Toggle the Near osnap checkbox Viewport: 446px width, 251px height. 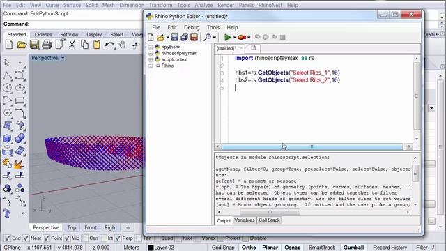26,238
